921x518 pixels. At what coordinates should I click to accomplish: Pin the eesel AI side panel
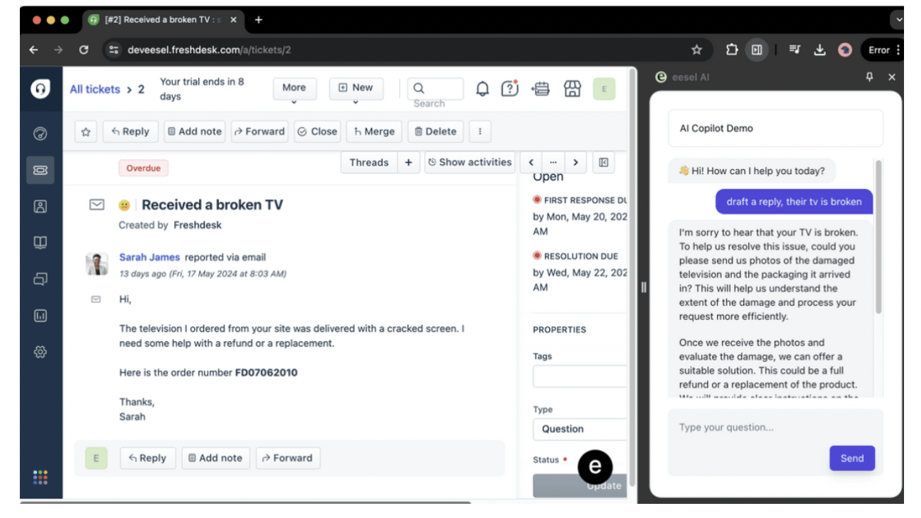pos(870,77)
